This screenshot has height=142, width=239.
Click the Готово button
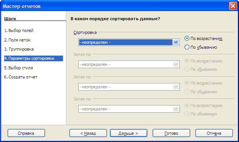[171, 133]
